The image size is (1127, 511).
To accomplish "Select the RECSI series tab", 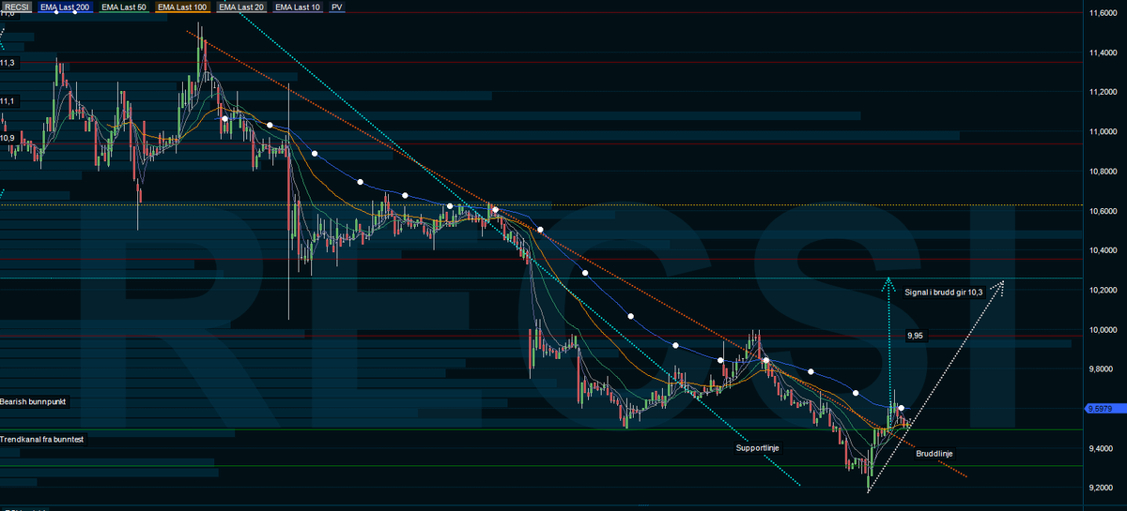I will 17,7.
